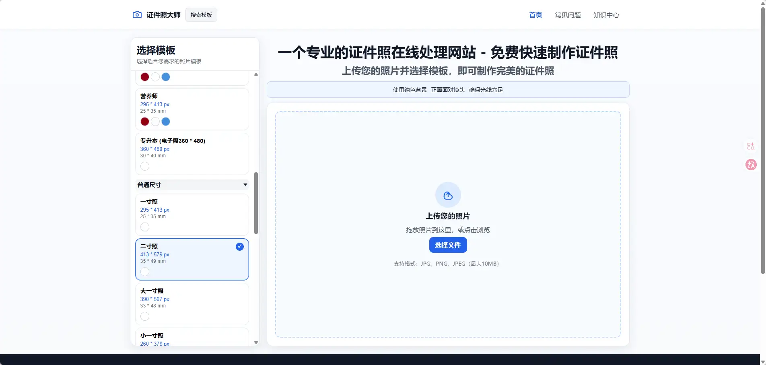Click the template list scrollbar thumb

pyautogui.click(x=256, y=203)
